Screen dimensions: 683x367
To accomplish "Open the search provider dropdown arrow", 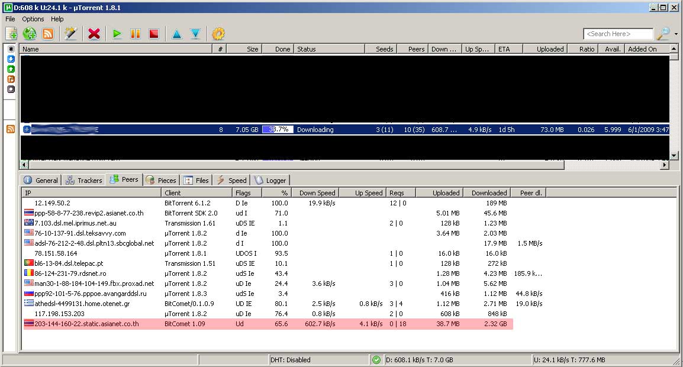I will [x=676, y=34].
